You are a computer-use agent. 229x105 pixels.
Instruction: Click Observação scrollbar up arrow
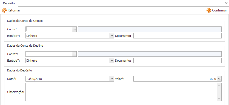[x=219, y=85]
